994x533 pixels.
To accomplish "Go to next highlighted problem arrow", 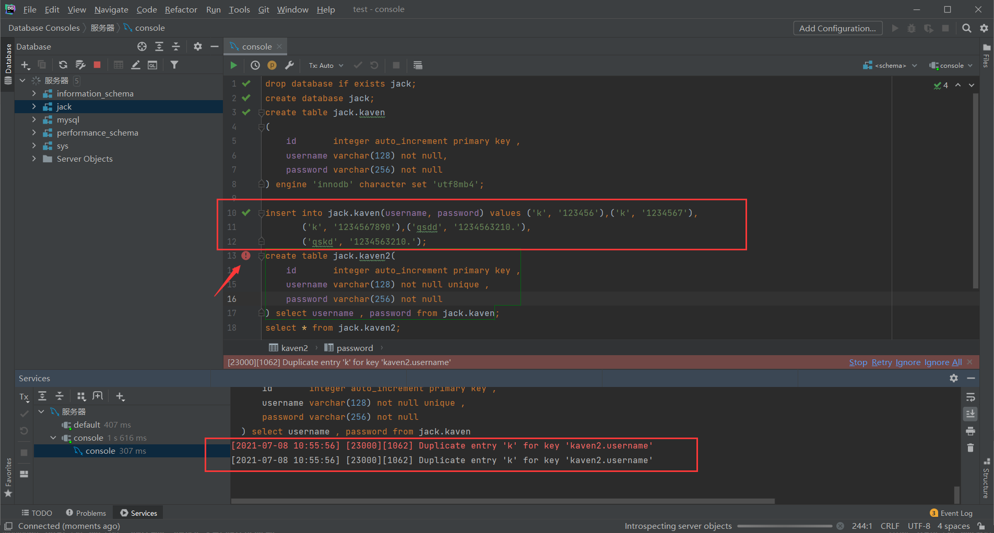I will pyautogui.click(x=972, y=85).
